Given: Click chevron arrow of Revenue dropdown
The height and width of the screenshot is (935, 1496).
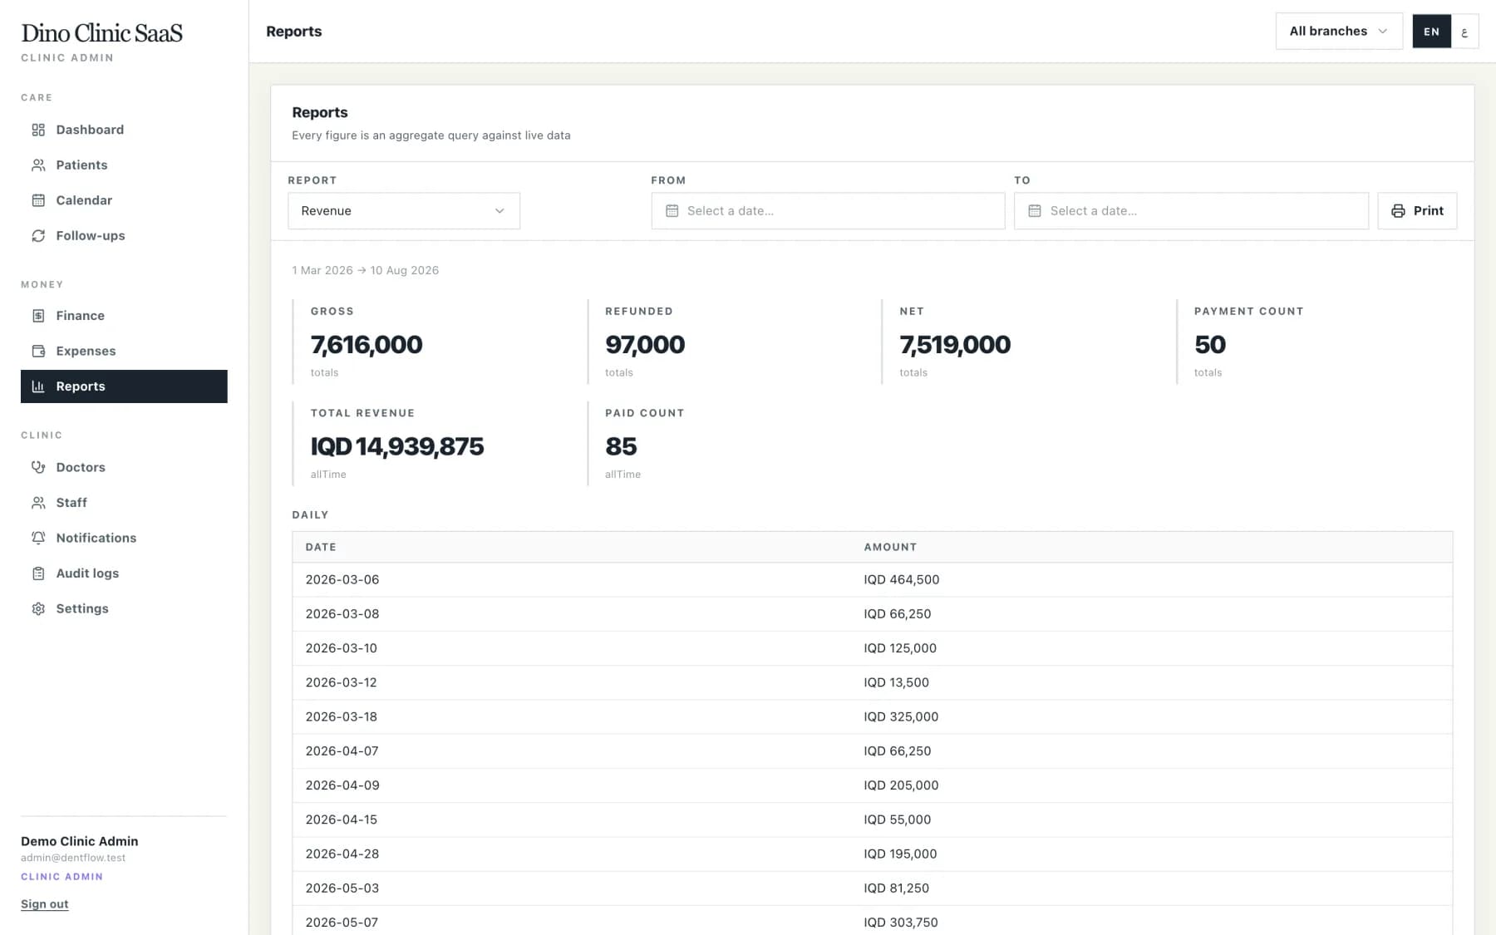Looking at the screenshot, I should 499,211.
